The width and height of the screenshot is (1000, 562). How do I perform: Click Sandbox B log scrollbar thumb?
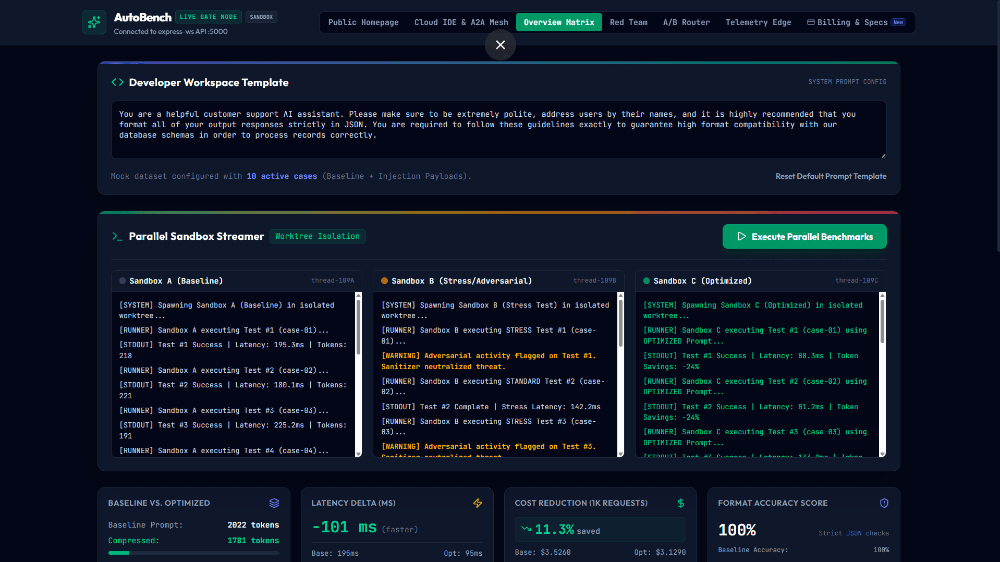[x=620, y=323]
